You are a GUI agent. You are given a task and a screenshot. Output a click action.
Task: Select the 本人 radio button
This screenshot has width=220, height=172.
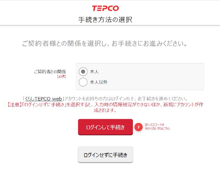click(83, 72)
